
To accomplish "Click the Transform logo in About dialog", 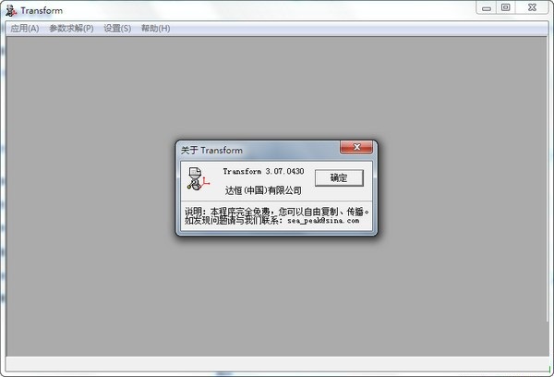I will click(198, 179).
